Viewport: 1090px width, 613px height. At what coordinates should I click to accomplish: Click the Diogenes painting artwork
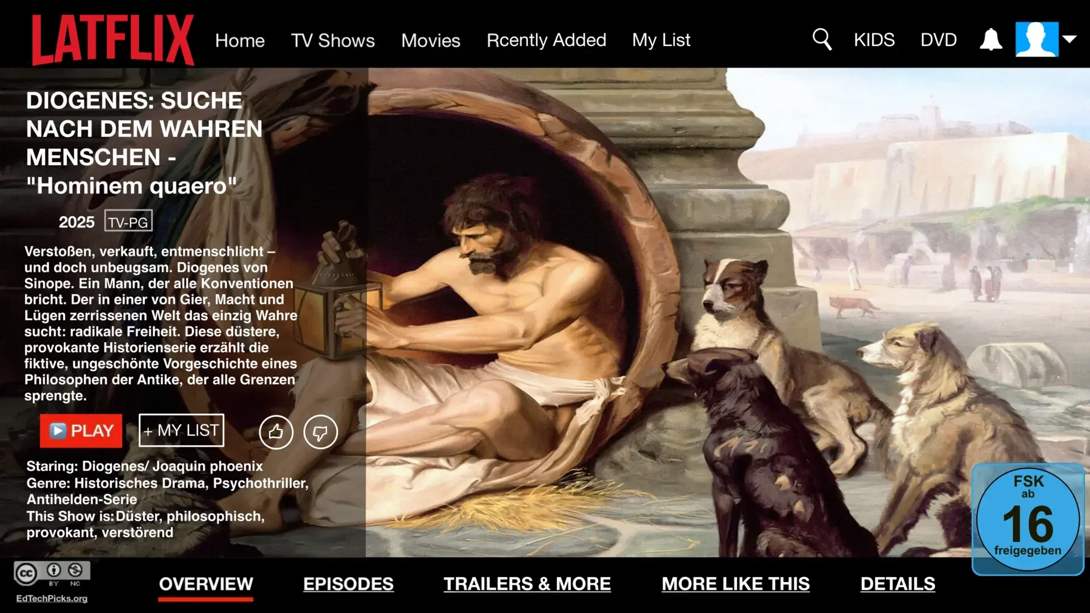[727, 312]
